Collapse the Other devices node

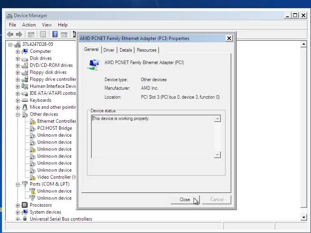coord(17,115)
